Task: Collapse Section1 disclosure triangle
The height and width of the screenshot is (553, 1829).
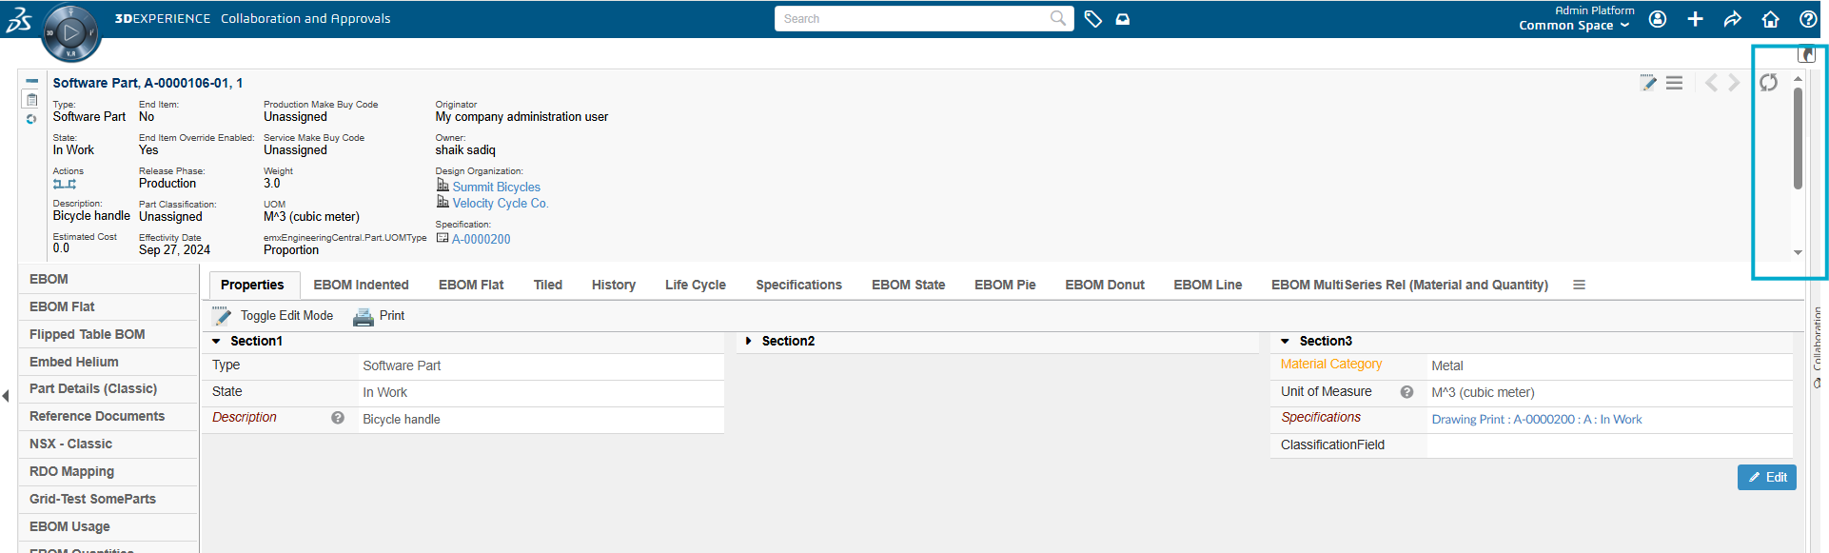Action: pos(216,341)
